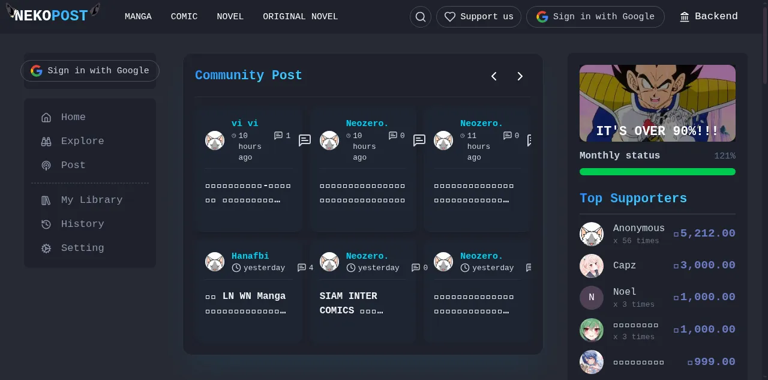Open History in sidebar
This screenshot has width=768, height=380.
point(90,224)
